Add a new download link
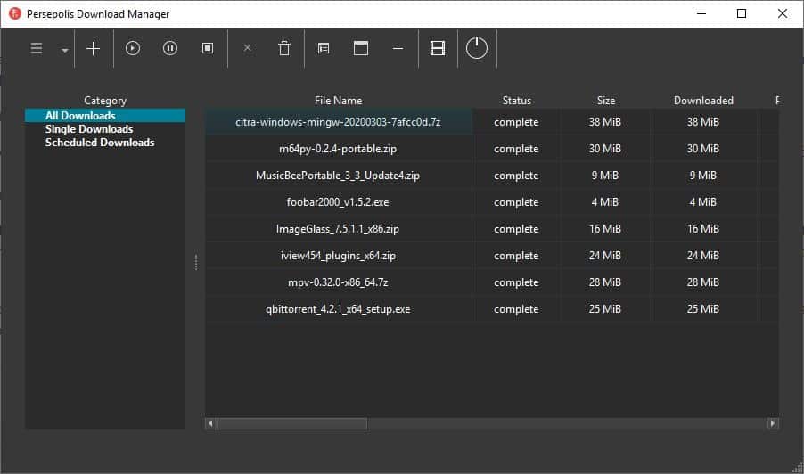 point(93,49)
